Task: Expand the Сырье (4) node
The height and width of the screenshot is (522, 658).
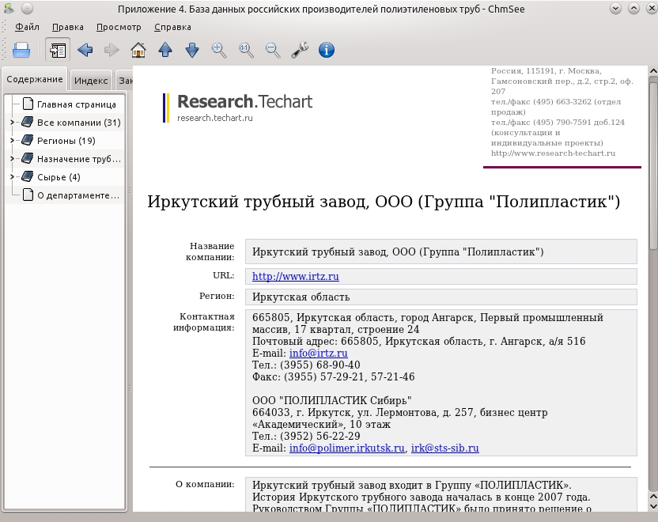Action: pyautogui.click(x=12, y=176)
